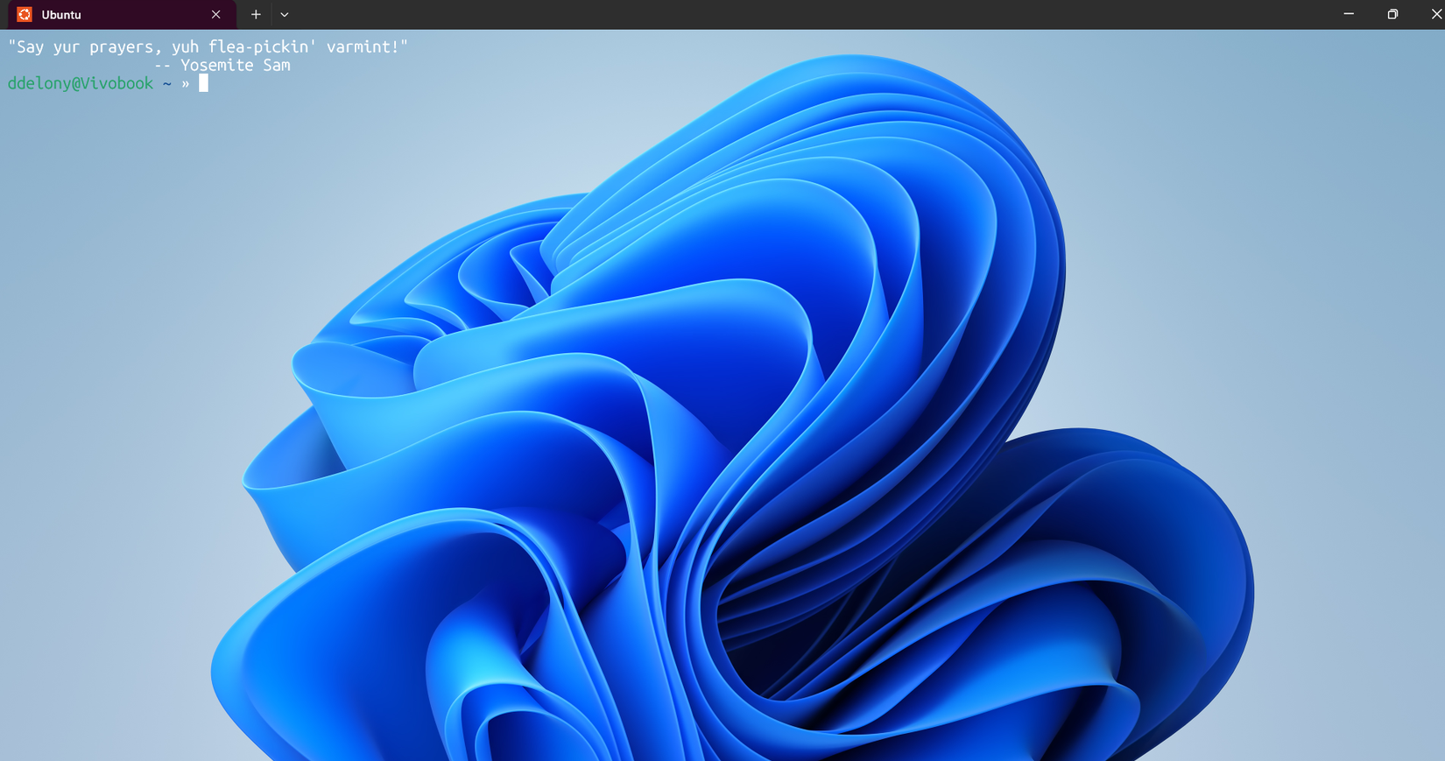This screenshot has width=1445, height=761.
Task: Click the Ubuntu logo icon in the tab
Action: point(25,15)
